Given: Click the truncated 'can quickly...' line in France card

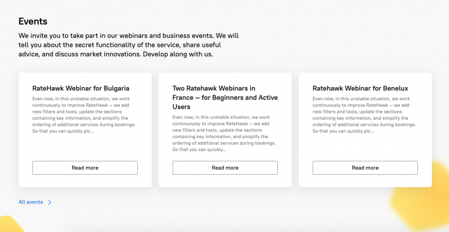Looking at the screenshot, I should tap(199, 150).
